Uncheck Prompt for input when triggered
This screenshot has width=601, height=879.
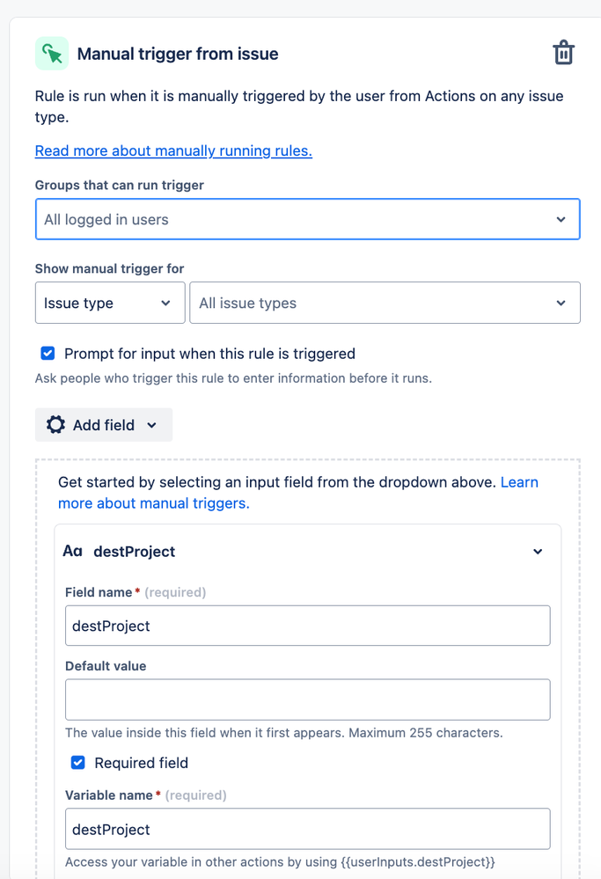[48, 353]
